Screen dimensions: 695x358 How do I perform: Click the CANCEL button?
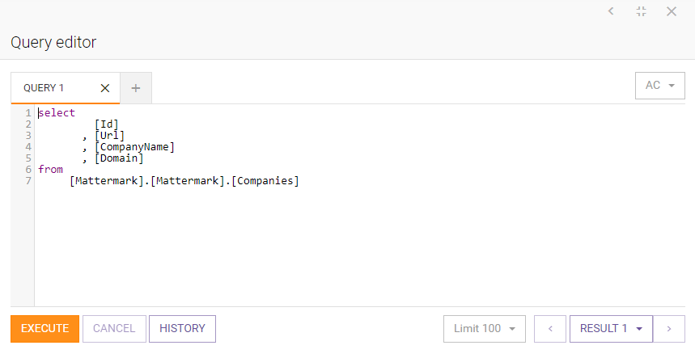(x=114, y=328)
